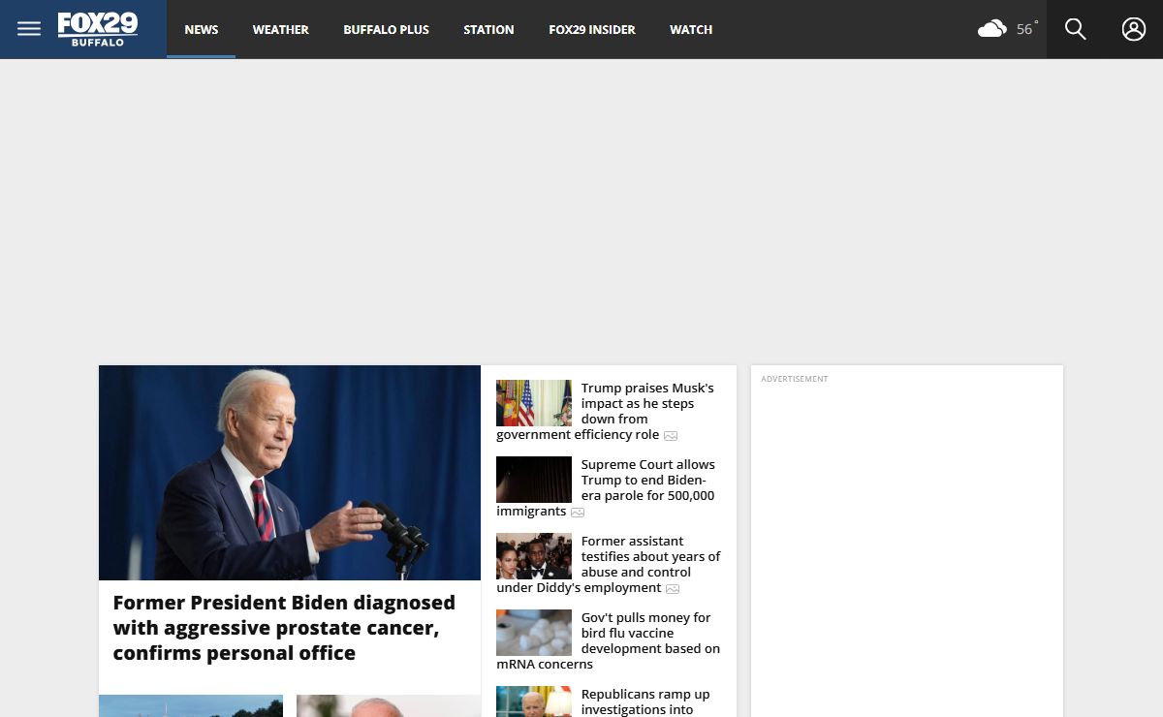The height and width of the screenshot is (717, 1163).
Task: Open the user account profile icon
Action: point(1134,29)
